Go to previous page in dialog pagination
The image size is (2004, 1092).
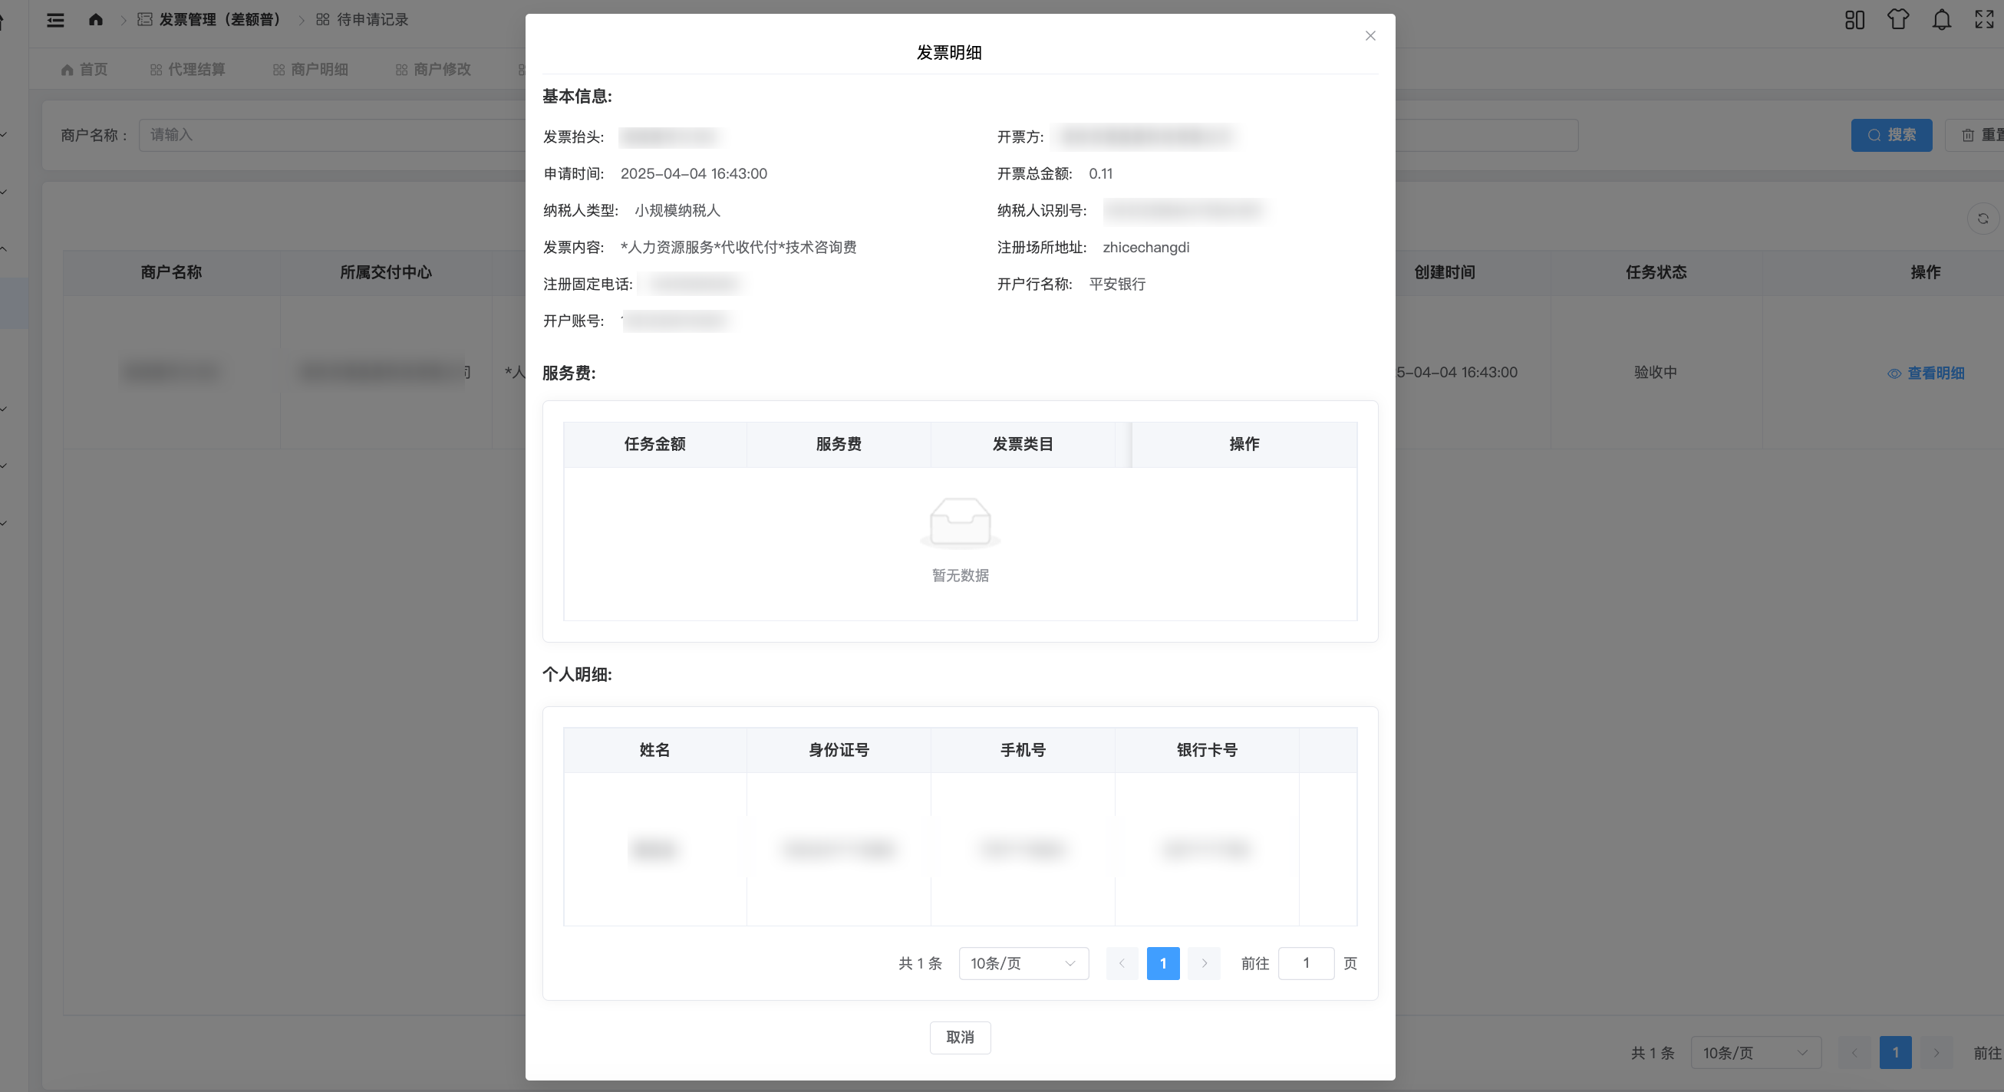coord(1121,963)
